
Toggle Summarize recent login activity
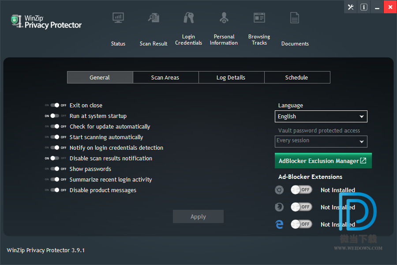(x=55, y=180)
